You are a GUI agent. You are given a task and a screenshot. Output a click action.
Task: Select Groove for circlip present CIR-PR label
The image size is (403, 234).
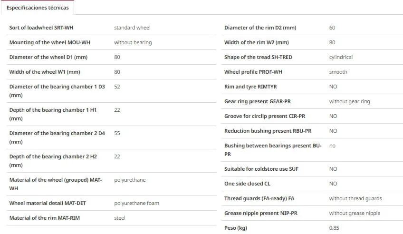coord(265,116)
